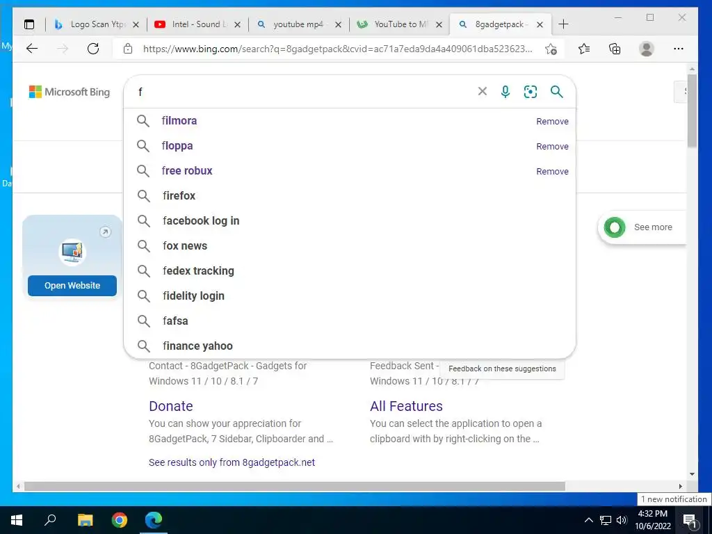Click Feedback on these suggestions

pos(502,369)
